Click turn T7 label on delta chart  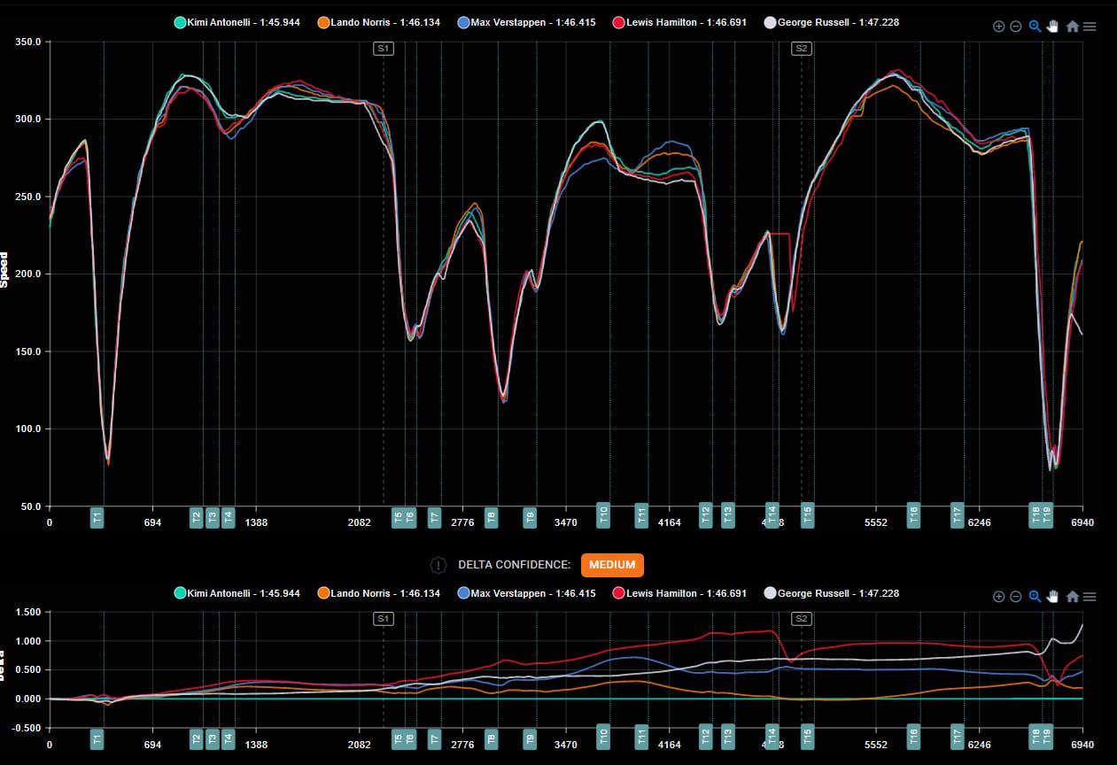[435, 739]
